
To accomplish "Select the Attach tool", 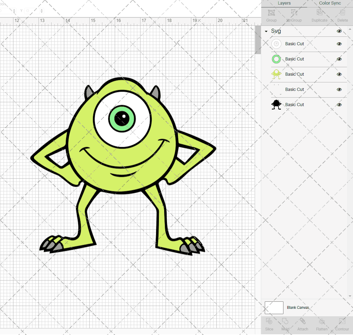I will click(x=303, y=321).
